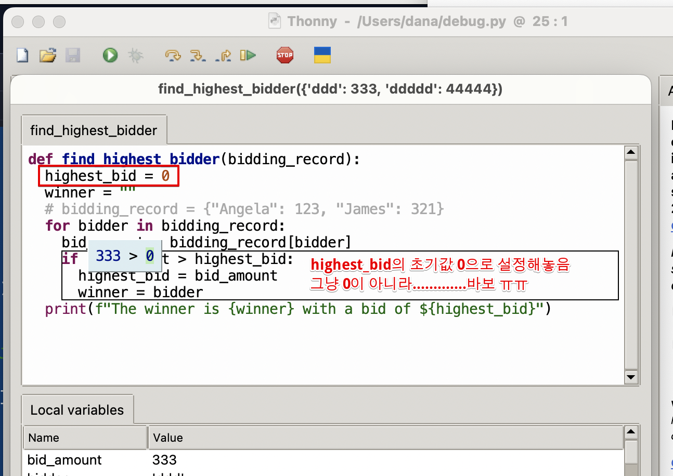Click the code editor scrollbar up arrow

[x=631, y=152]
